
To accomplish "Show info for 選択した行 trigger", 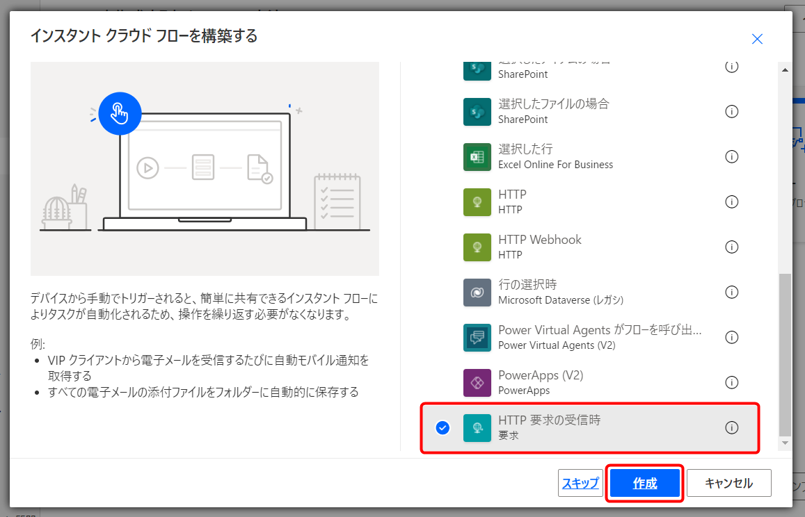I will (731, 156).
